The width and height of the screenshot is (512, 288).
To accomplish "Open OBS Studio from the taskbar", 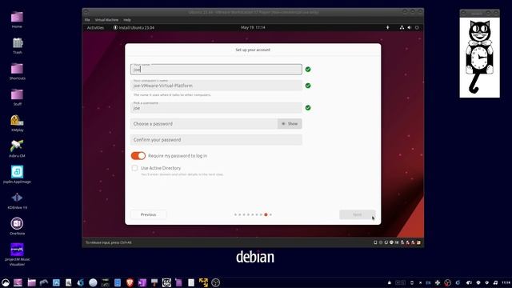I will 215,282.
